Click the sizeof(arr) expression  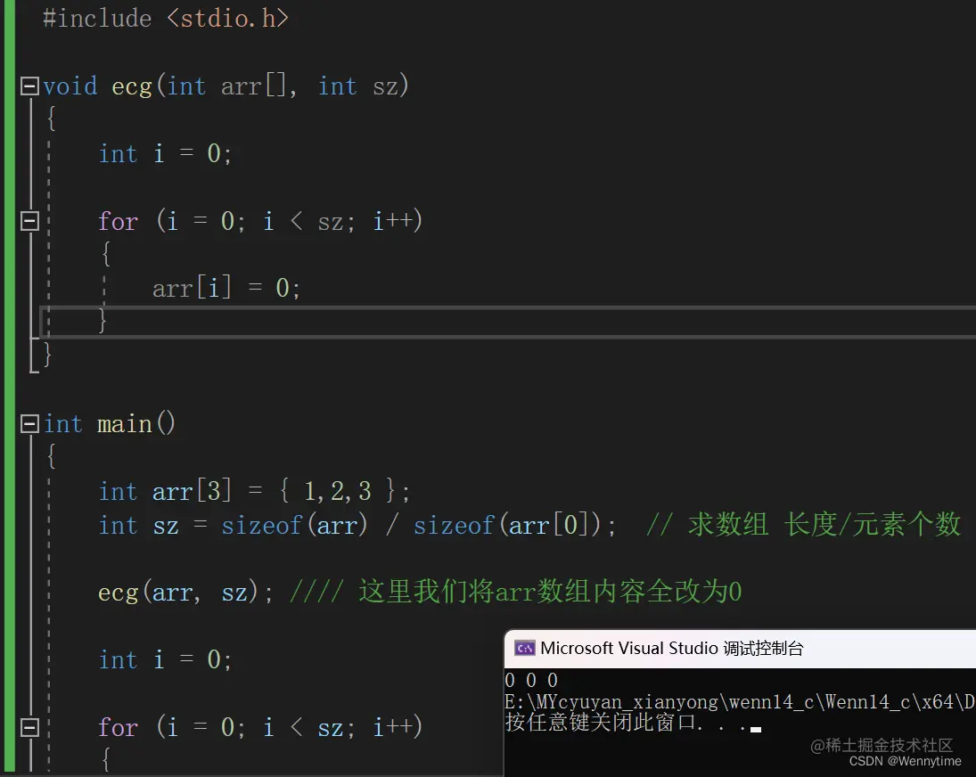[x=294, y=526]
